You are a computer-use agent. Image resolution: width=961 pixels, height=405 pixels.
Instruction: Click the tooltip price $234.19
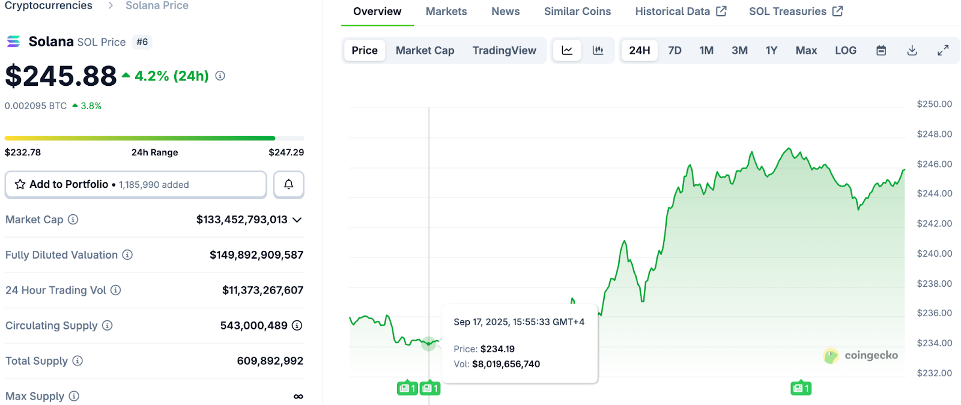[x=497, y=349]
